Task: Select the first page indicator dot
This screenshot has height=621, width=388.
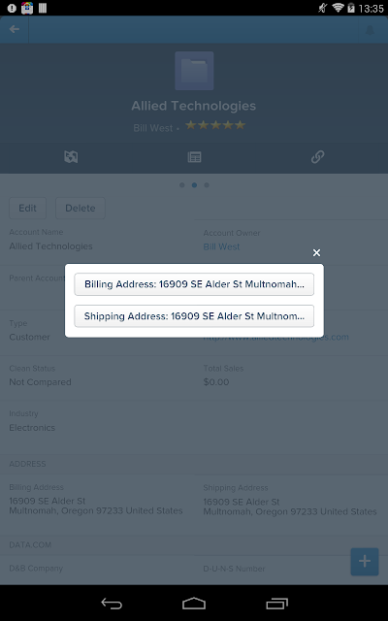Action: tap(182, 185)
